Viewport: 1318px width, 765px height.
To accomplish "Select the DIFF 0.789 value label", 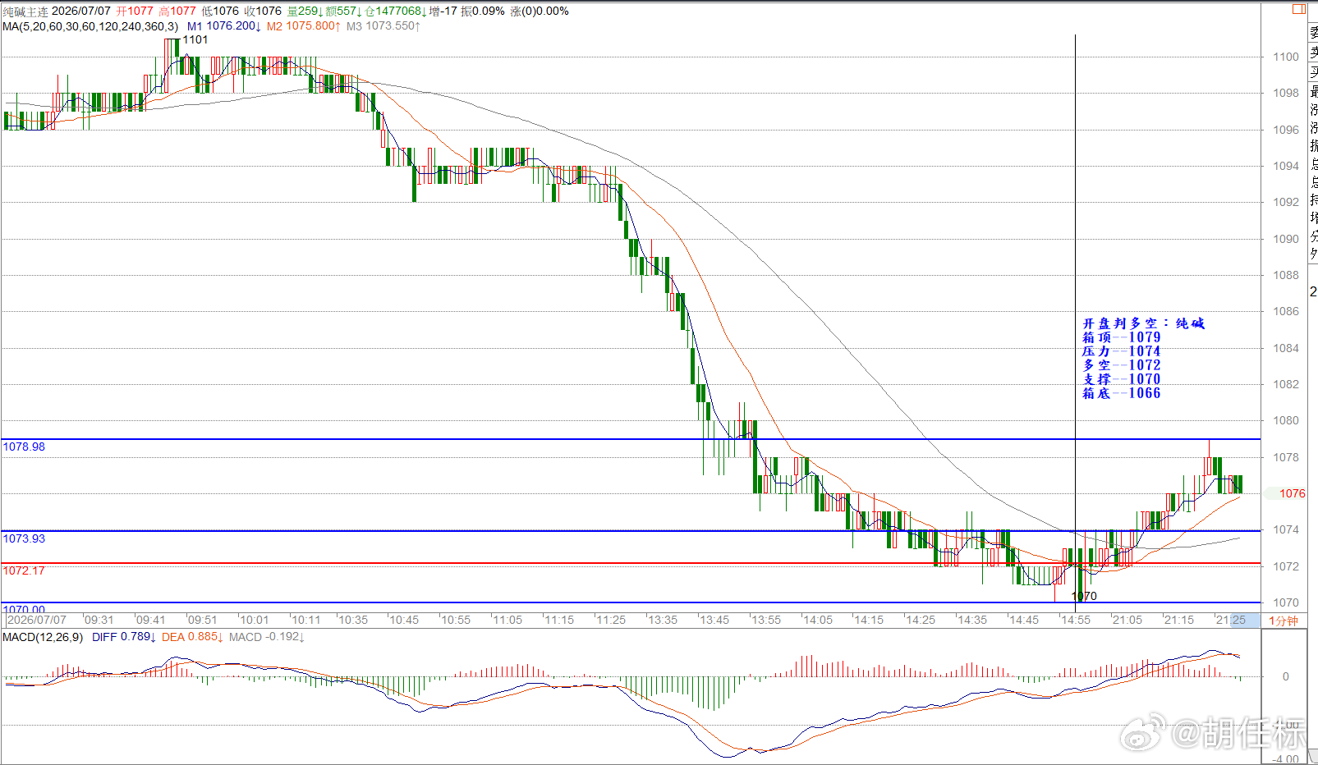I will point(124,637).
